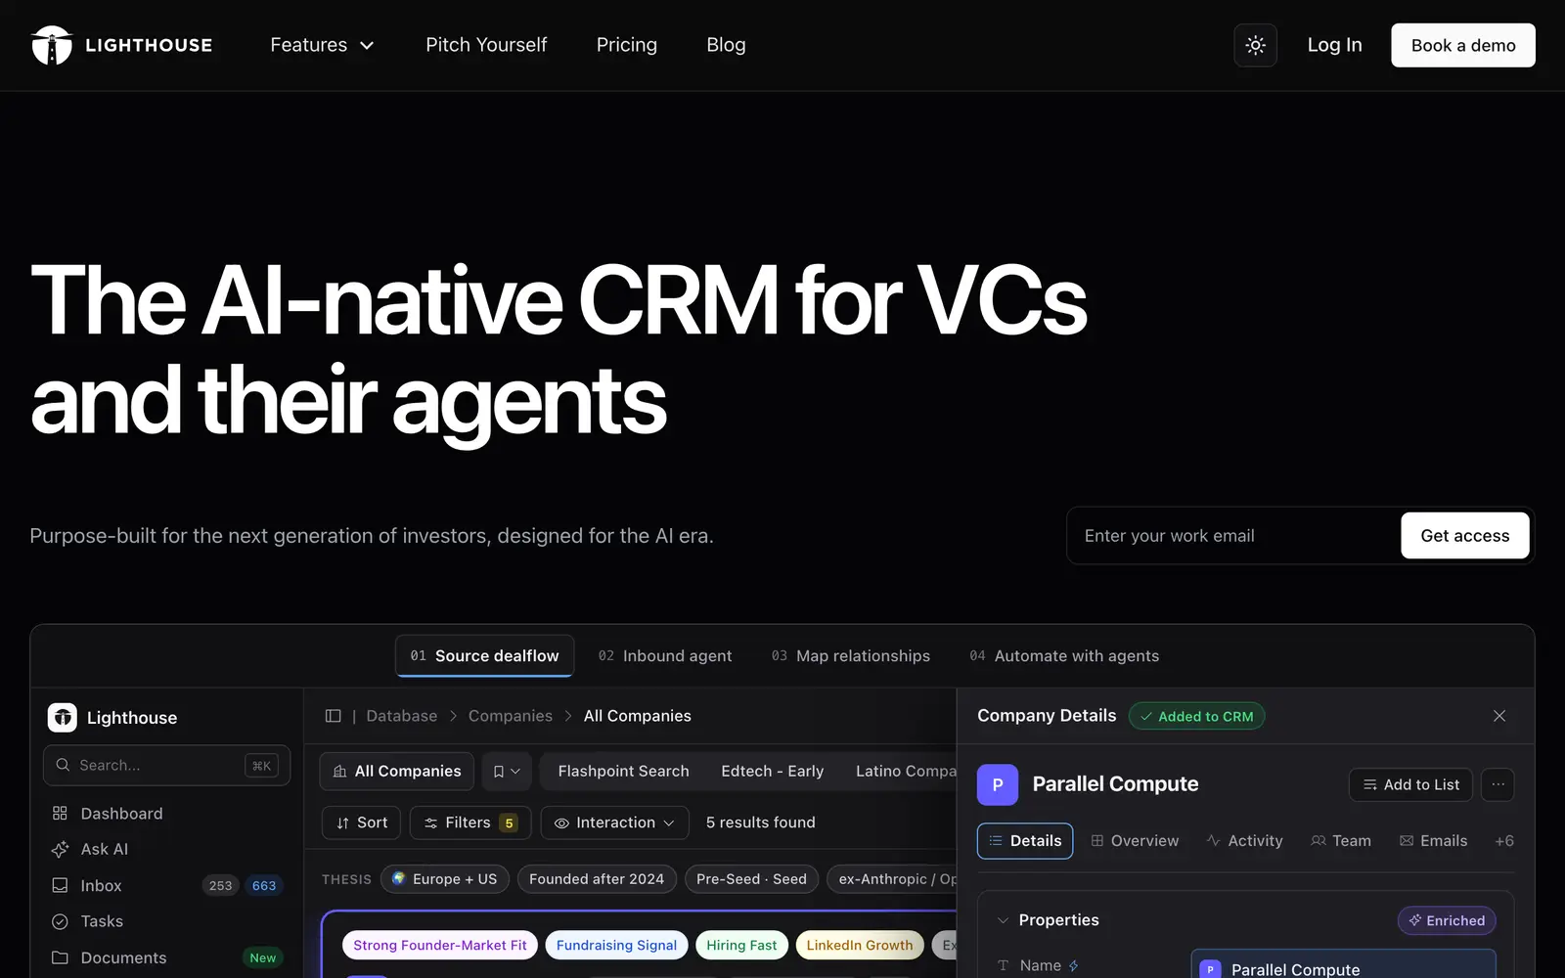
Task: Click the sidebar Search field
Action: (166, 765)
